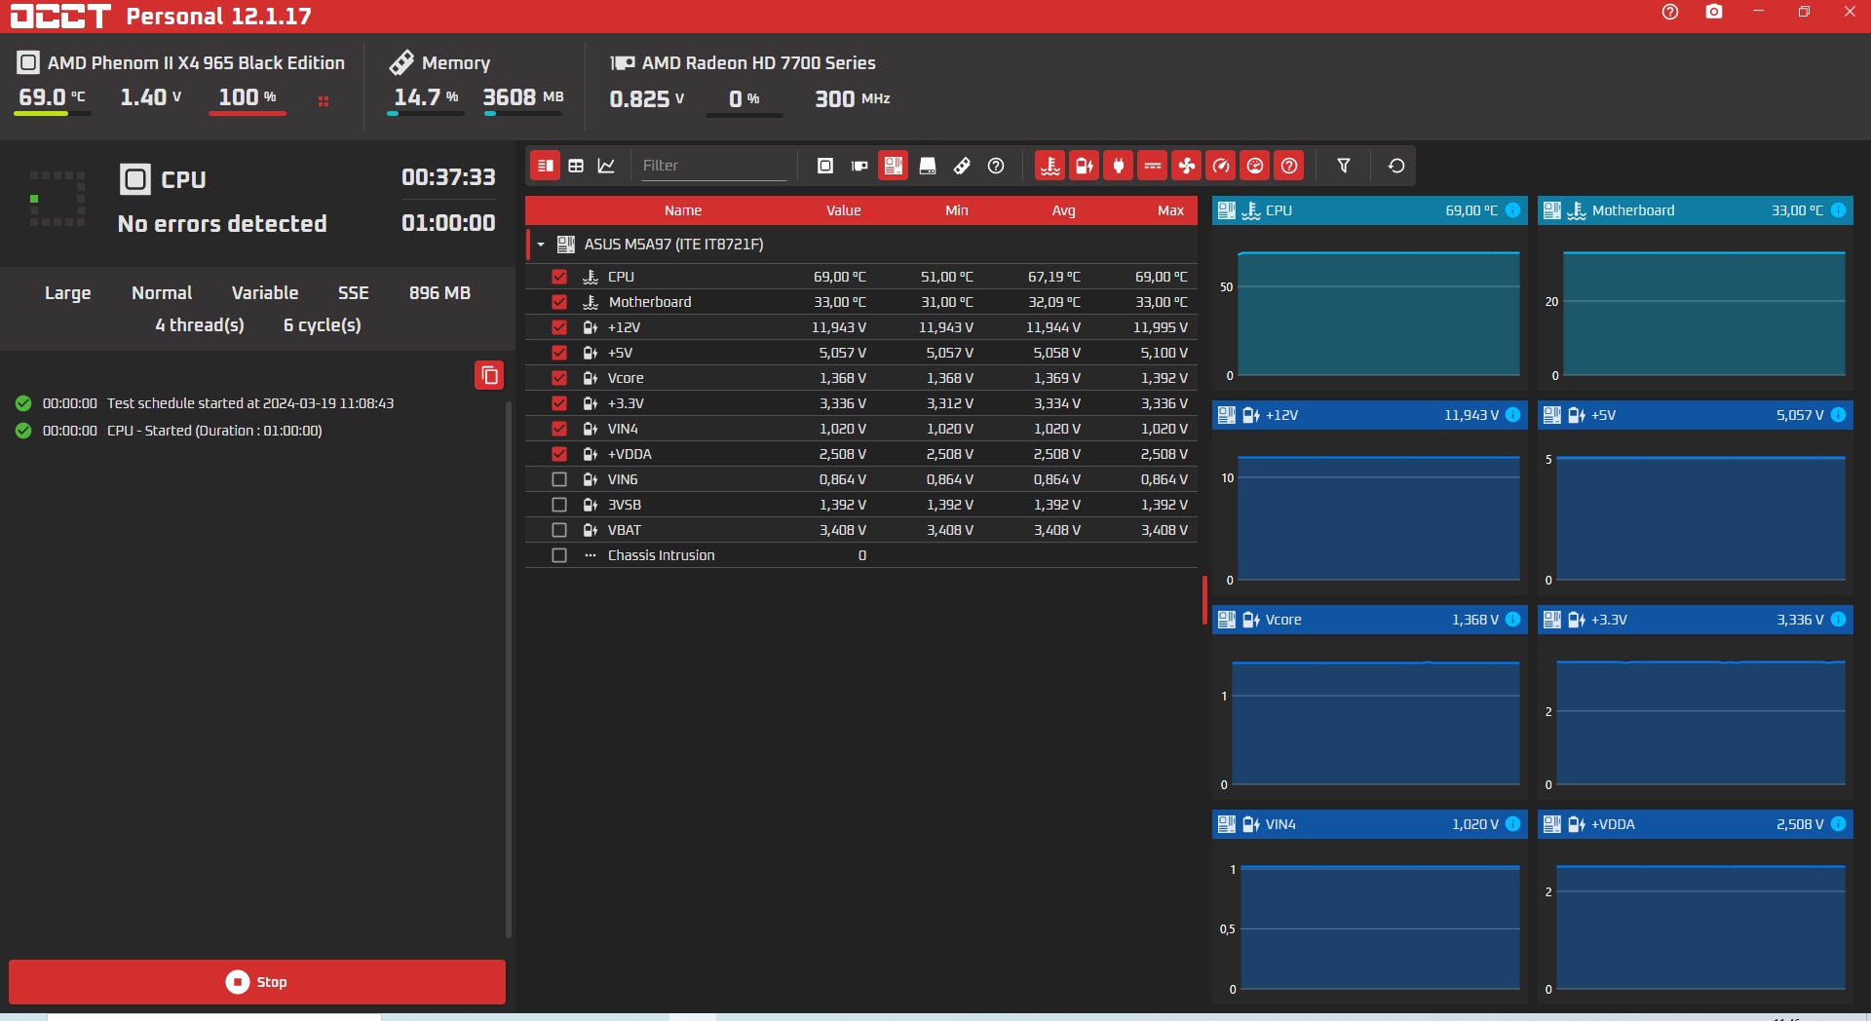Image resolution: width=1871 pixels, height=1021 pixels.
Task: Filter sensors by memory module icon
Action: tap(962, 166)
